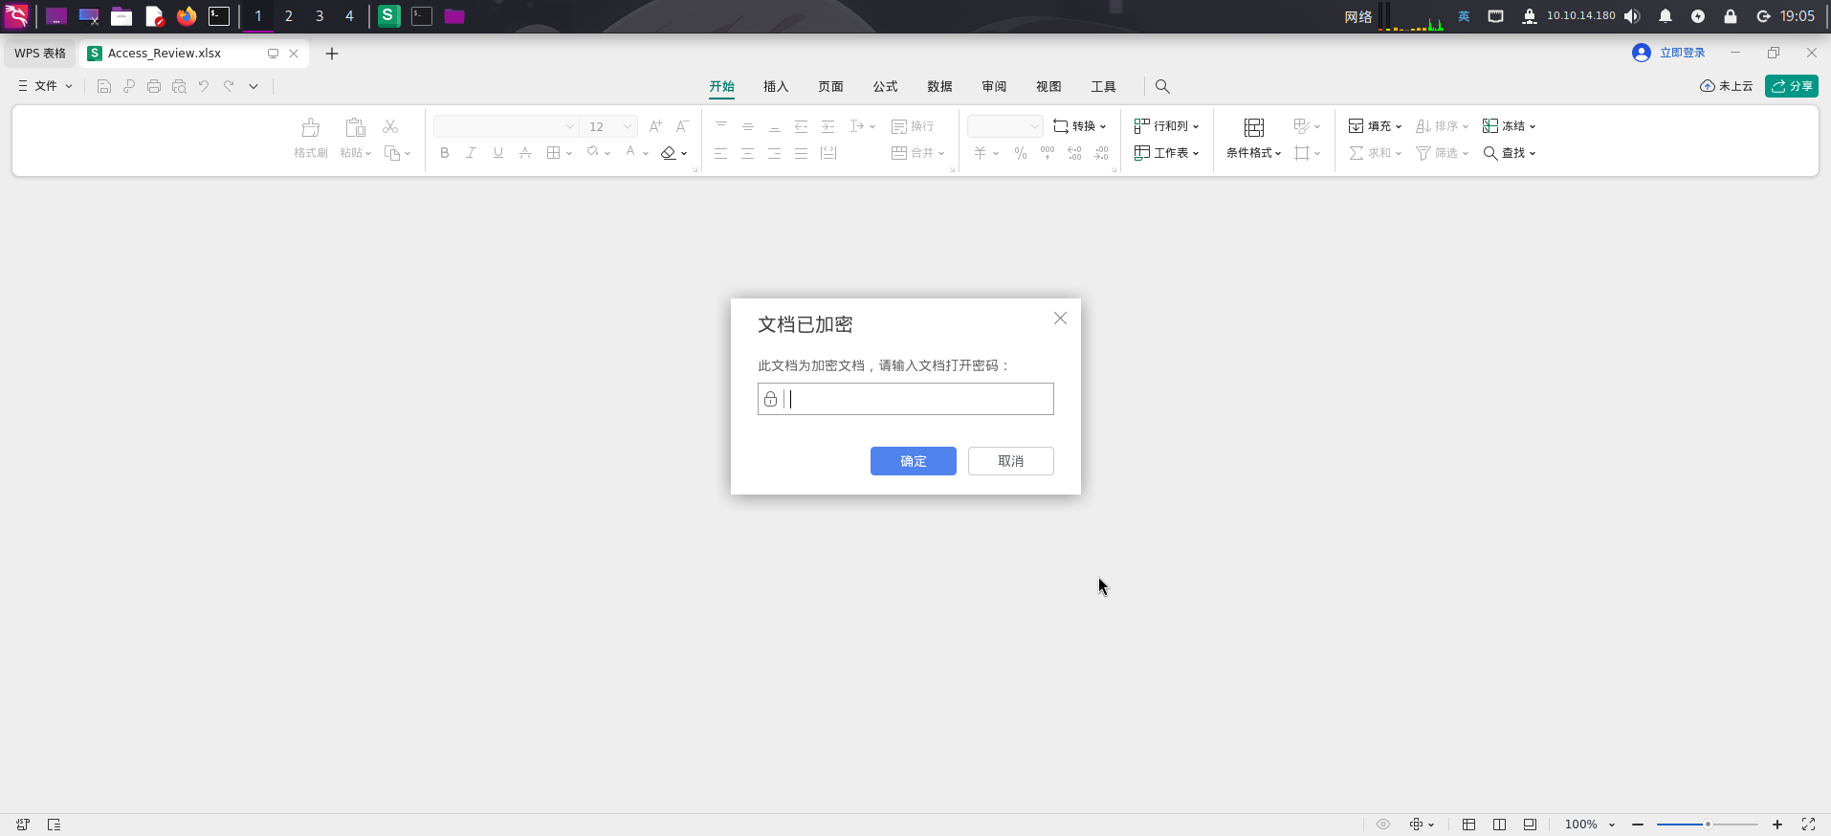Click the zoom slider in status bar
This screenshot has height=836, width=1831.
click(x=1708, y=825)
